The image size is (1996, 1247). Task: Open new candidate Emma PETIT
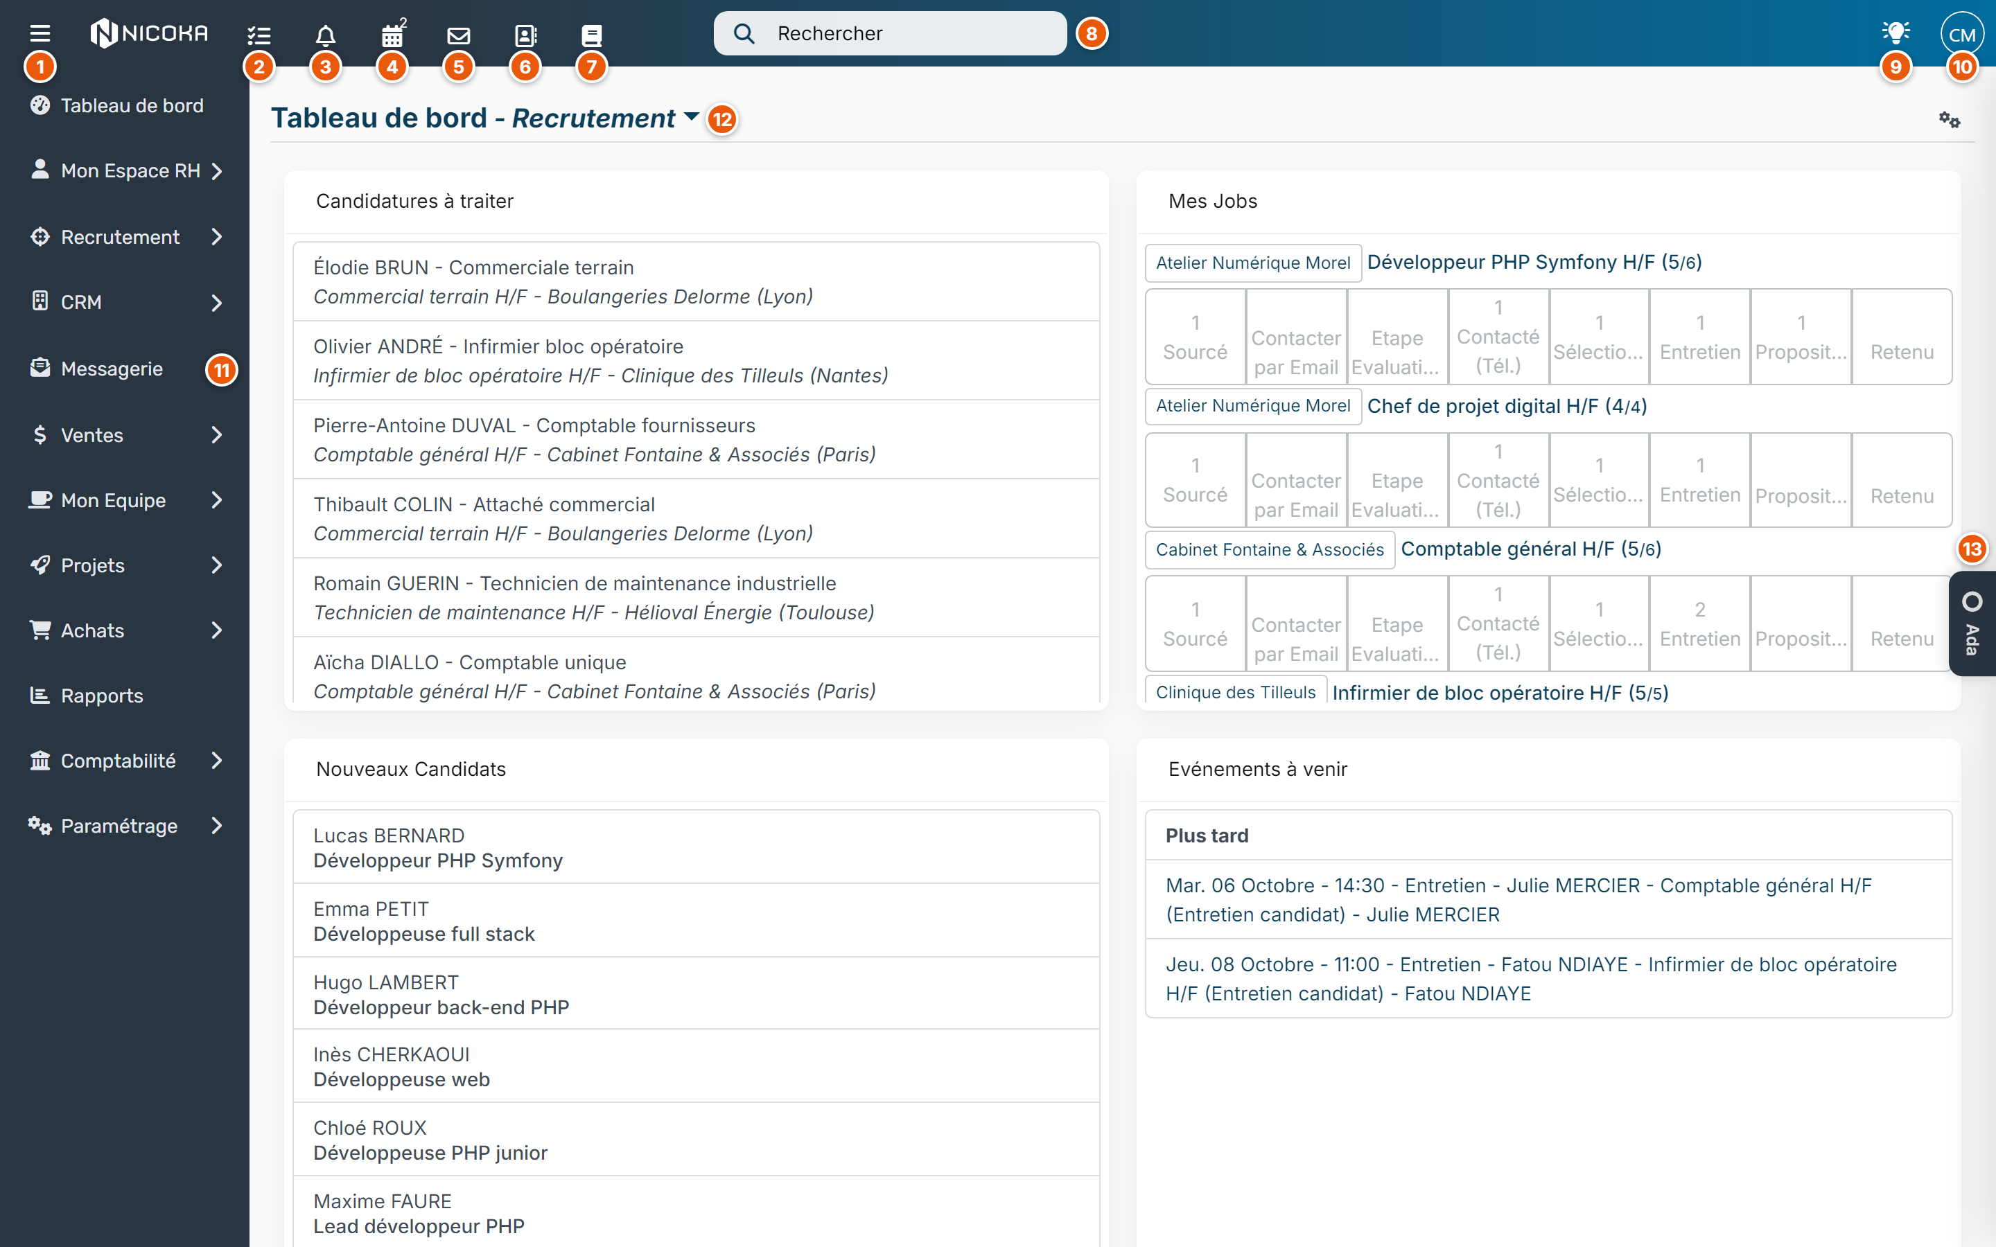(696, 921)
